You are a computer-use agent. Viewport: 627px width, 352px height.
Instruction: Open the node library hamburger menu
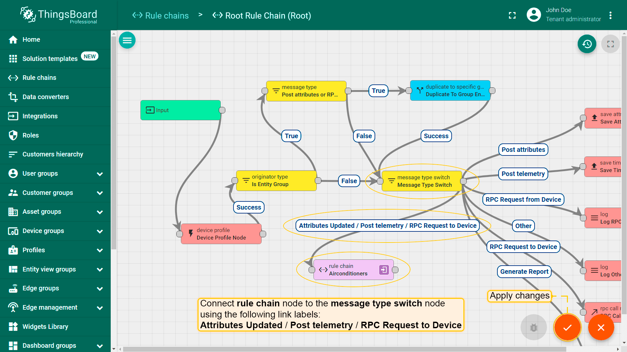pyautogui.click(x=127, y=40)
